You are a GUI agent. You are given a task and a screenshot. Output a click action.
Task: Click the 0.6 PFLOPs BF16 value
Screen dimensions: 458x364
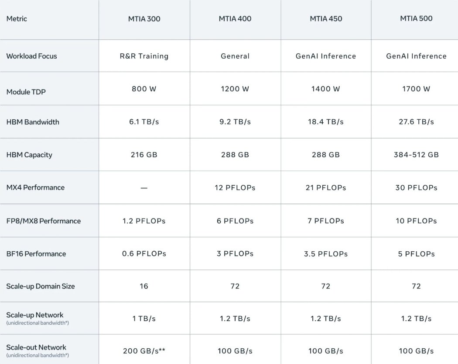coord(144,253)
